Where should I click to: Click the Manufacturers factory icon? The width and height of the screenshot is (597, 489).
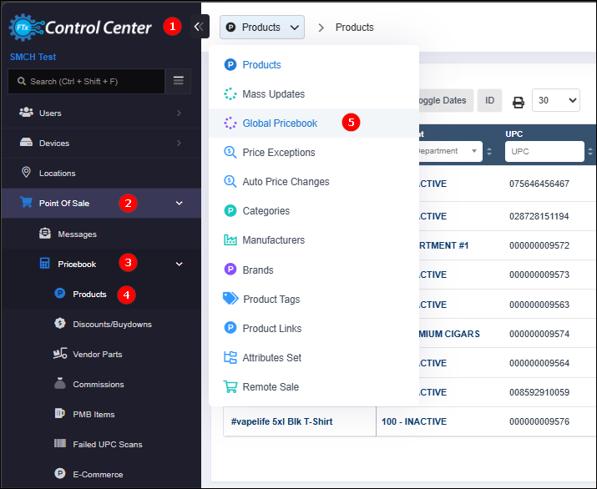click(230, 240)
